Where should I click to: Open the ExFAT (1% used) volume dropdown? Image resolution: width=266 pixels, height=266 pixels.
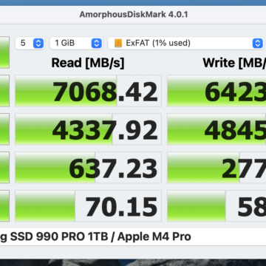pyautogui.click(x=186, y=44)
